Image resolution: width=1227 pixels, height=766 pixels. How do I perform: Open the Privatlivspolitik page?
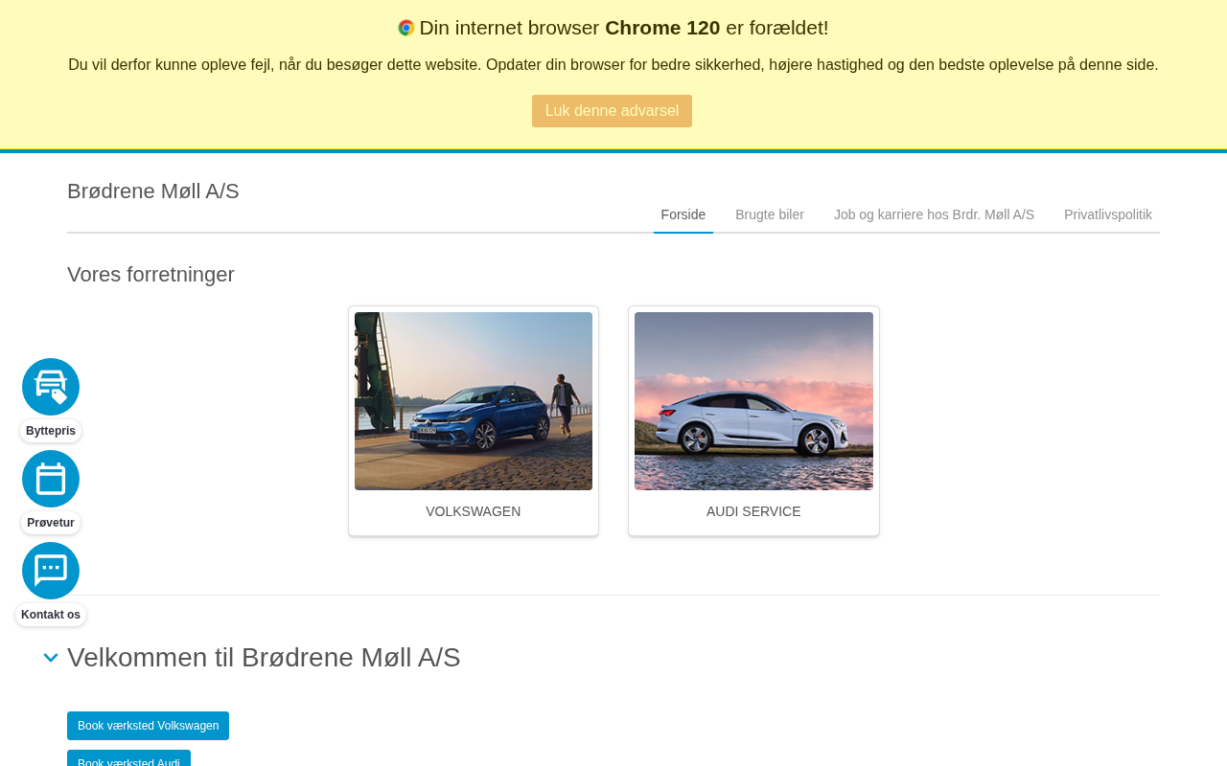tap(1108, 215)
